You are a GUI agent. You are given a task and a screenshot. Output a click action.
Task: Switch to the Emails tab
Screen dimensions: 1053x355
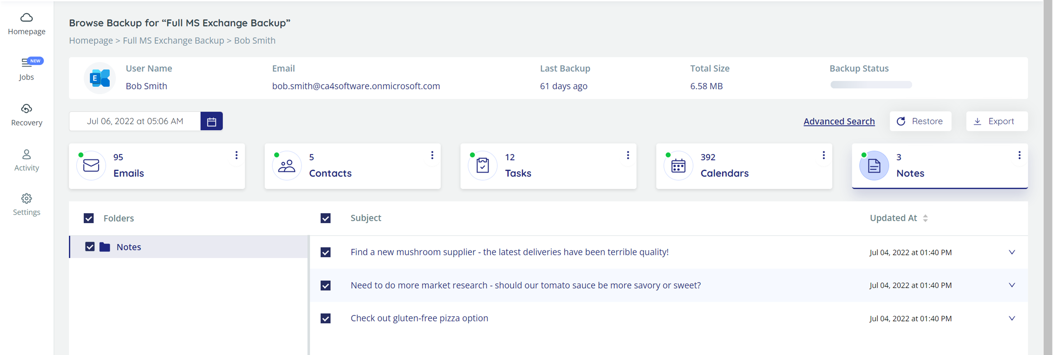[157, 166]
